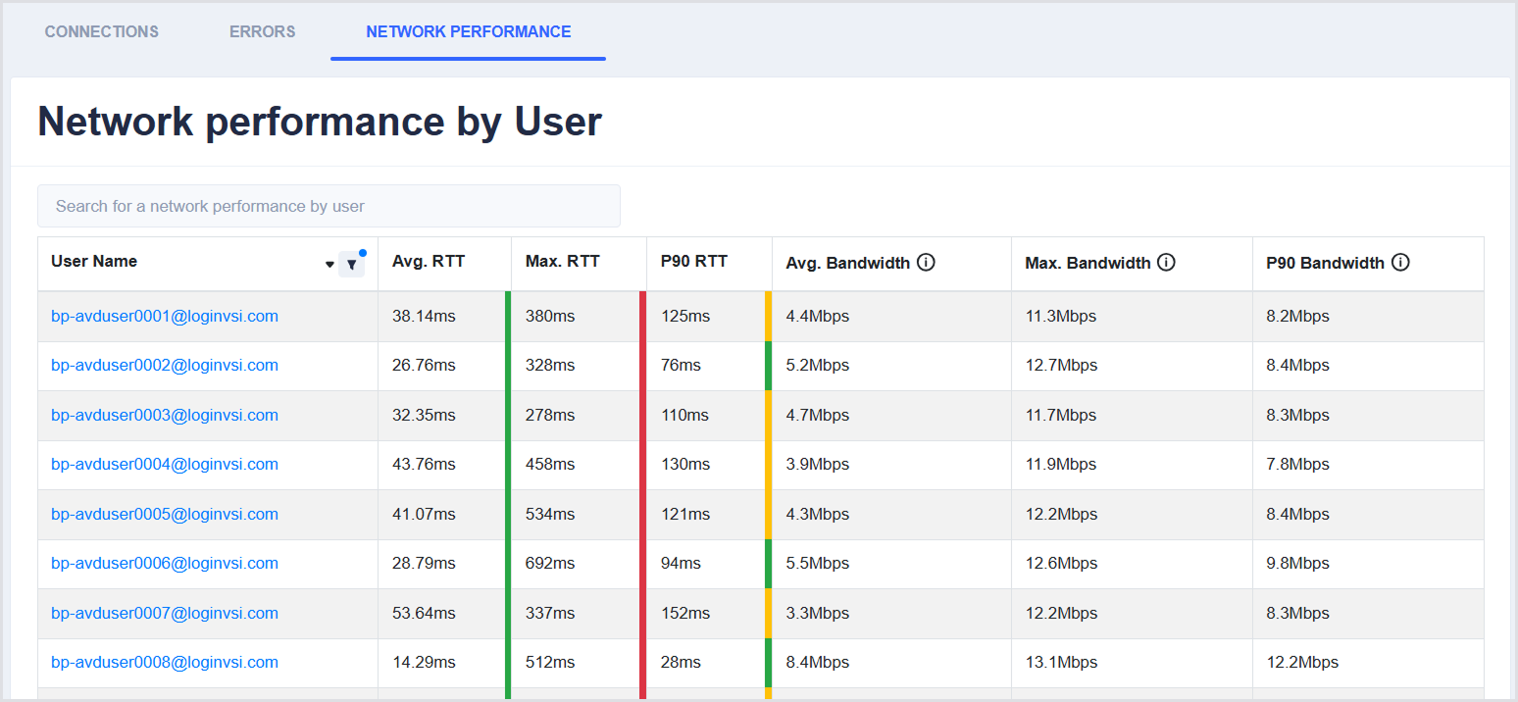Open user bp-avduser0002@loginvsi.com
This screenshot has height=702, width=1518.
coord(165,365)
